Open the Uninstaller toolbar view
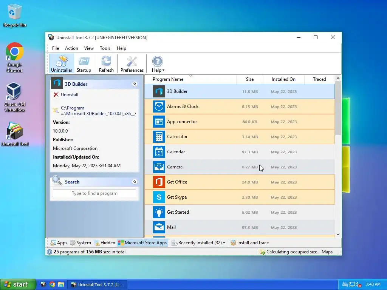Screen dimensions: 387x290 (62, 64)
